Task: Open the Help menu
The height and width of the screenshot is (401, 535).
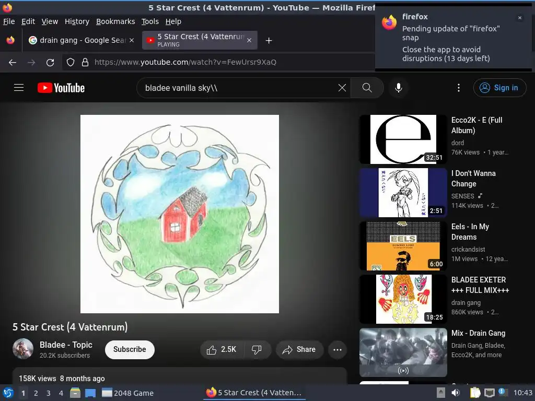Action: (x=173, y=21)
